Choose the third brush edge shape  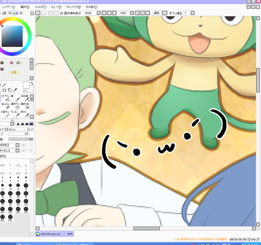pos(27,124)
